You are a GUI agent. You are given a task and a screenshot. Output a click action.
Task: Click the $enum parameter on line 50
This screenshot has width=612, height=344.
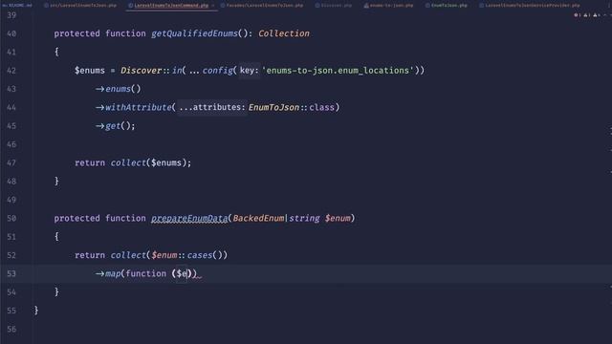click(x=338, y=219)
